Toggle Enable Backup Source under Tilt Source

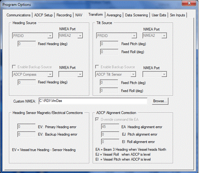98,67
